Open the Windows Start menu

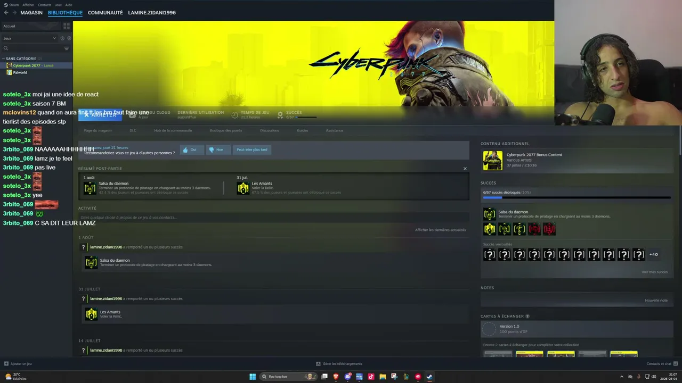tap(253, 377)
